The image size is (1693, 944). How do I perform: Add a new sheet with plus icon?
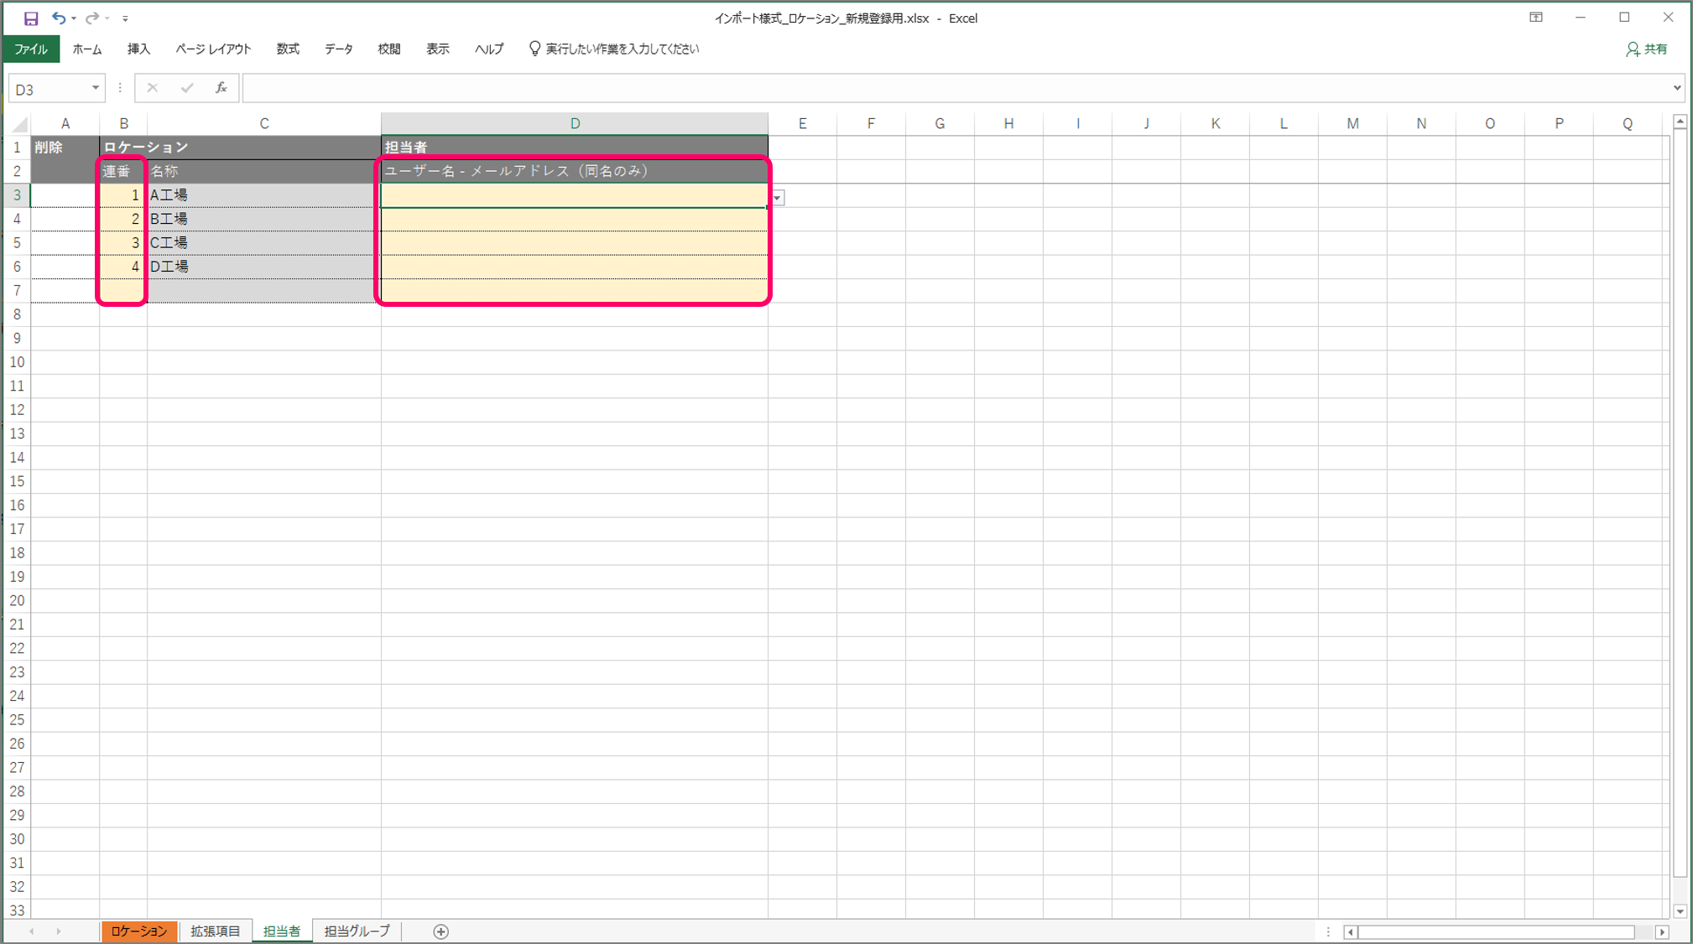point(440,931)
